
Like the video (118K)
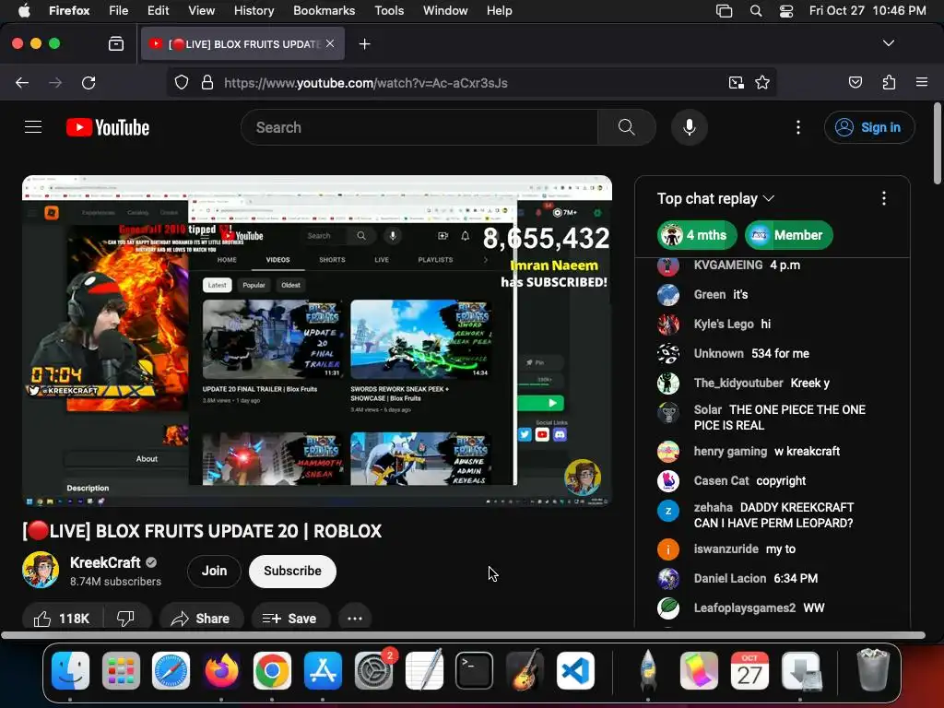click(x=62, y=619)
